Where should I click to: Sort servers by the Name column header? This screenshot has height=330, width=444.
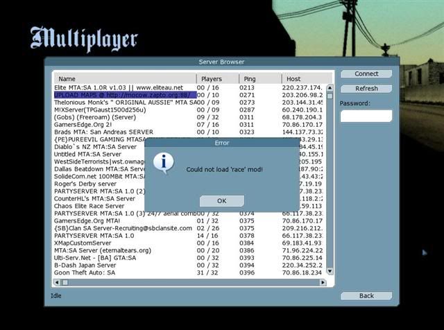[x=125, y=79]
